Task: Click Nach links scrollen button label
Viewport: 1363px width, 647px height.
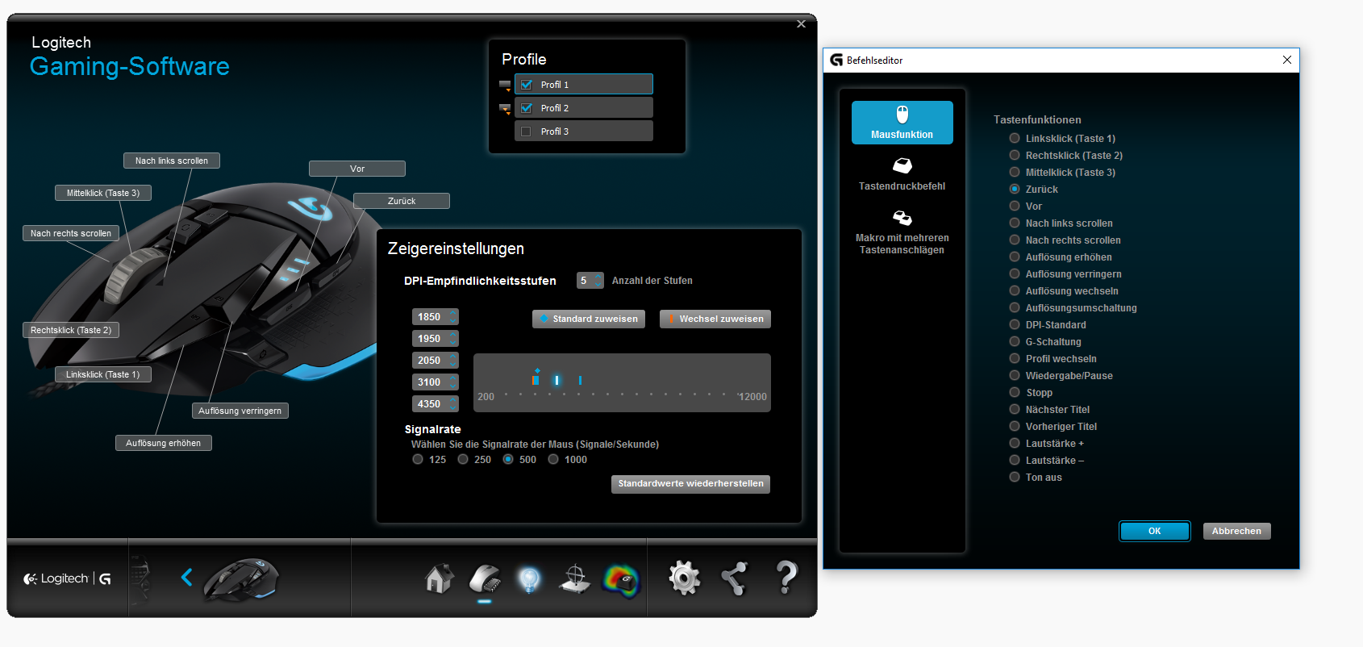Action: [172, 161]
